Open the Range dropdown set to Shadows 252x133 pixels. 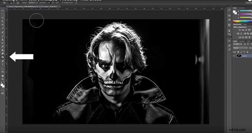coord(32,3)
